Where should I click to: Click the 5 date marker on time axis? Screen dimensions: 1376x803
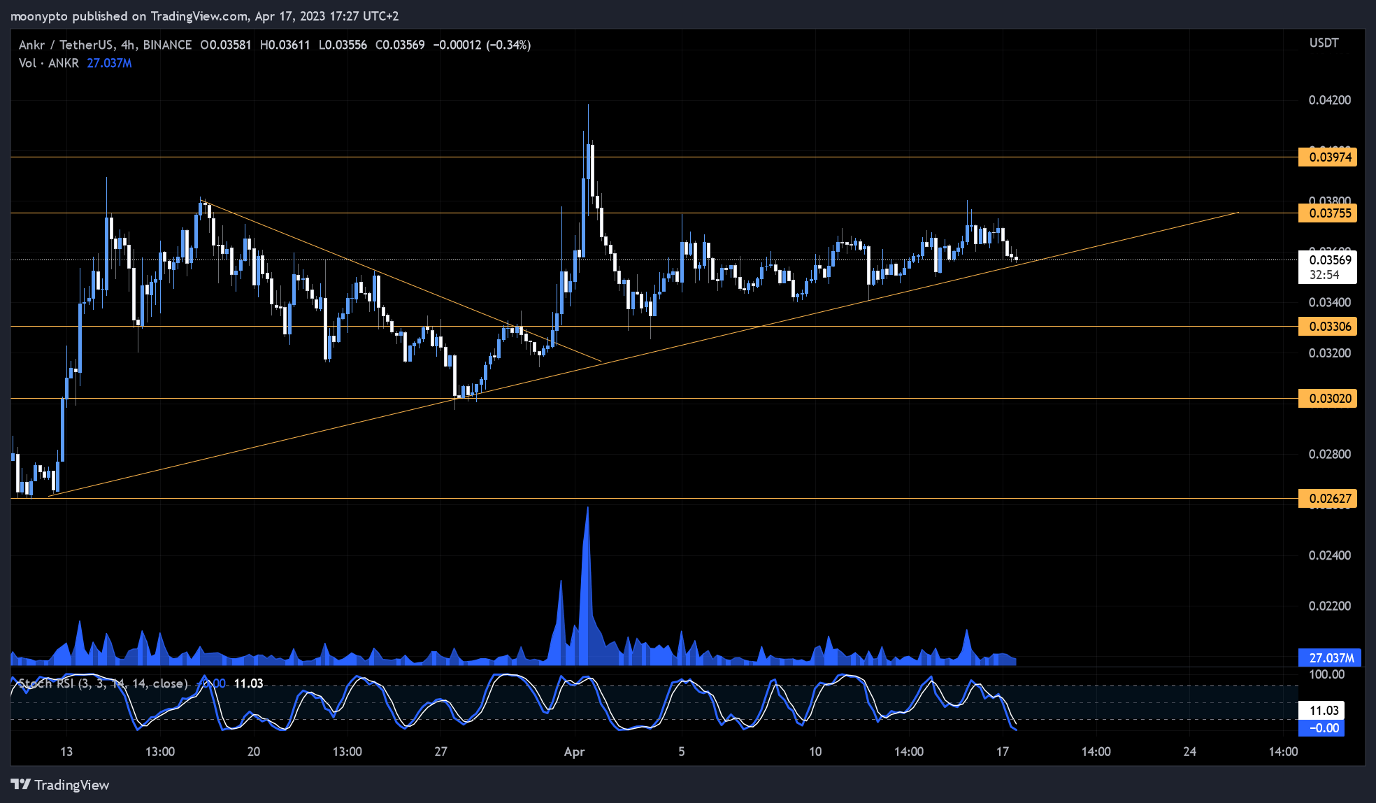pyautogui.click(x=682, y=752)
